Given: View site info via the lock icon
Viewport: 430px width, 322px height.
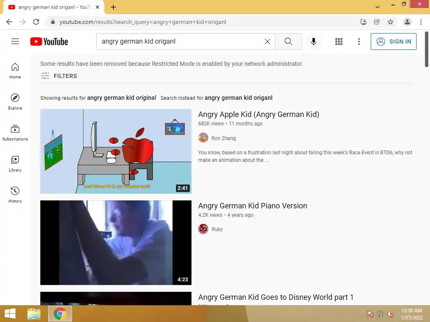Looking at the screenshot, I should click(x=52, y=22).
